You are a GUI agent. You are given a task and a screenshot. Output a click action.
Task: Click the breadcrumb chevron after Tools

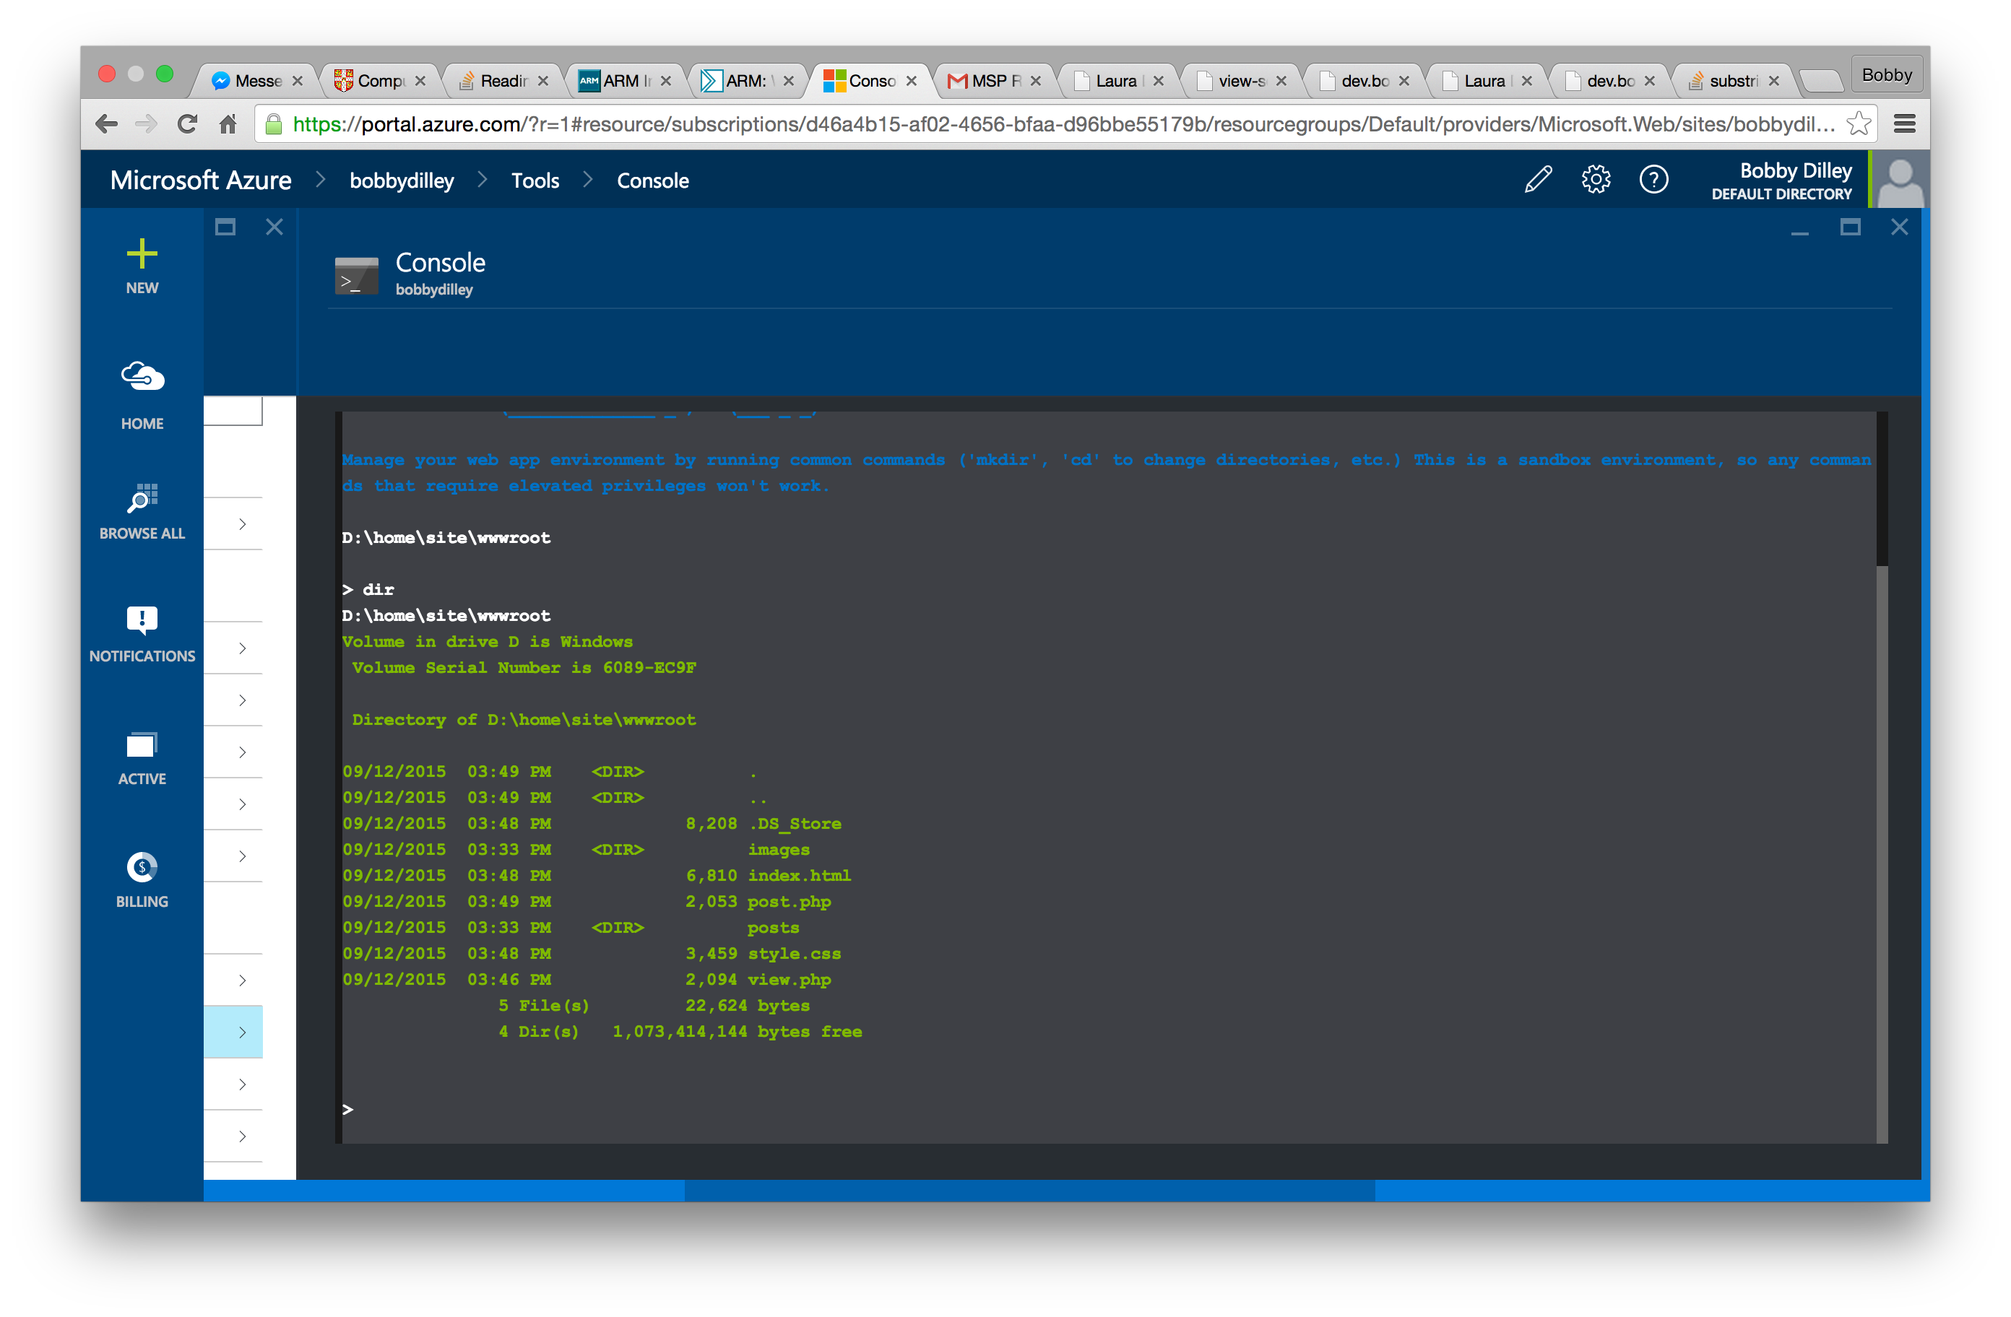pos(588,180)
